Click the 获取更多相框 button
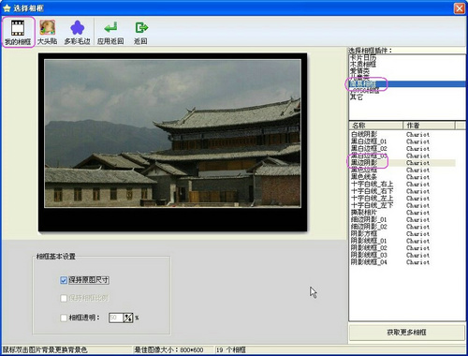468x356 pixels. [x=406, y=333]
